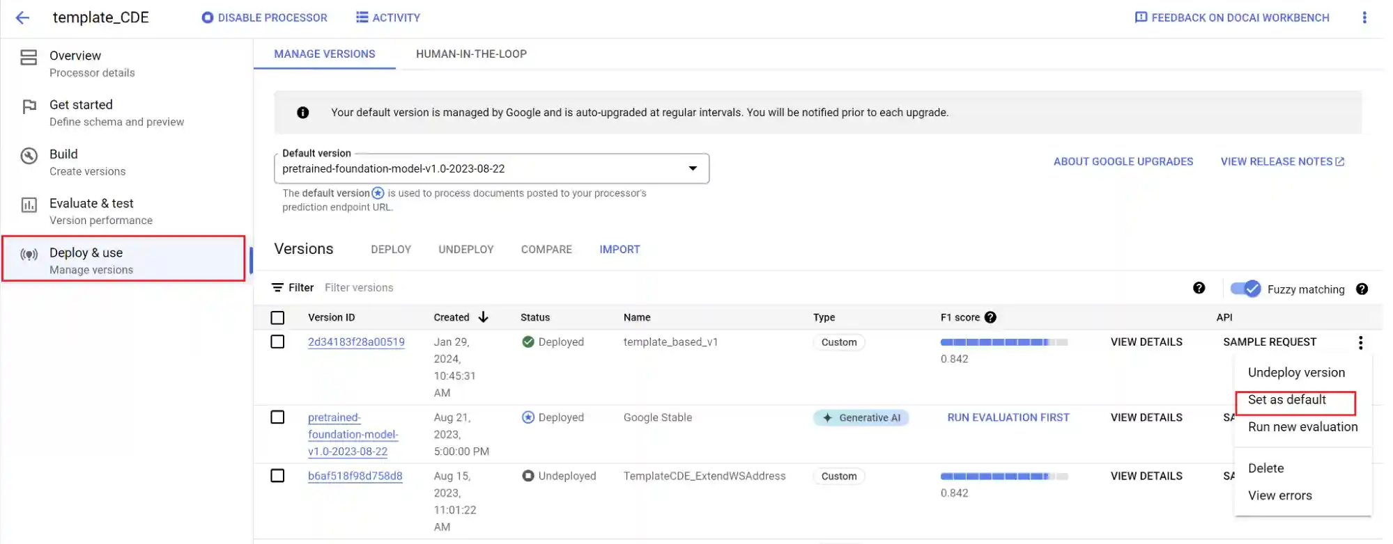Select checkbox for version b6af518f98d758d8
1393x544 pixels.
pyautogui.click(x=277, y=476)
